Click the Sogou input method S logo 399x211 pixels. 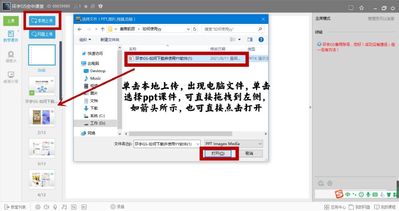coord(339,194)
